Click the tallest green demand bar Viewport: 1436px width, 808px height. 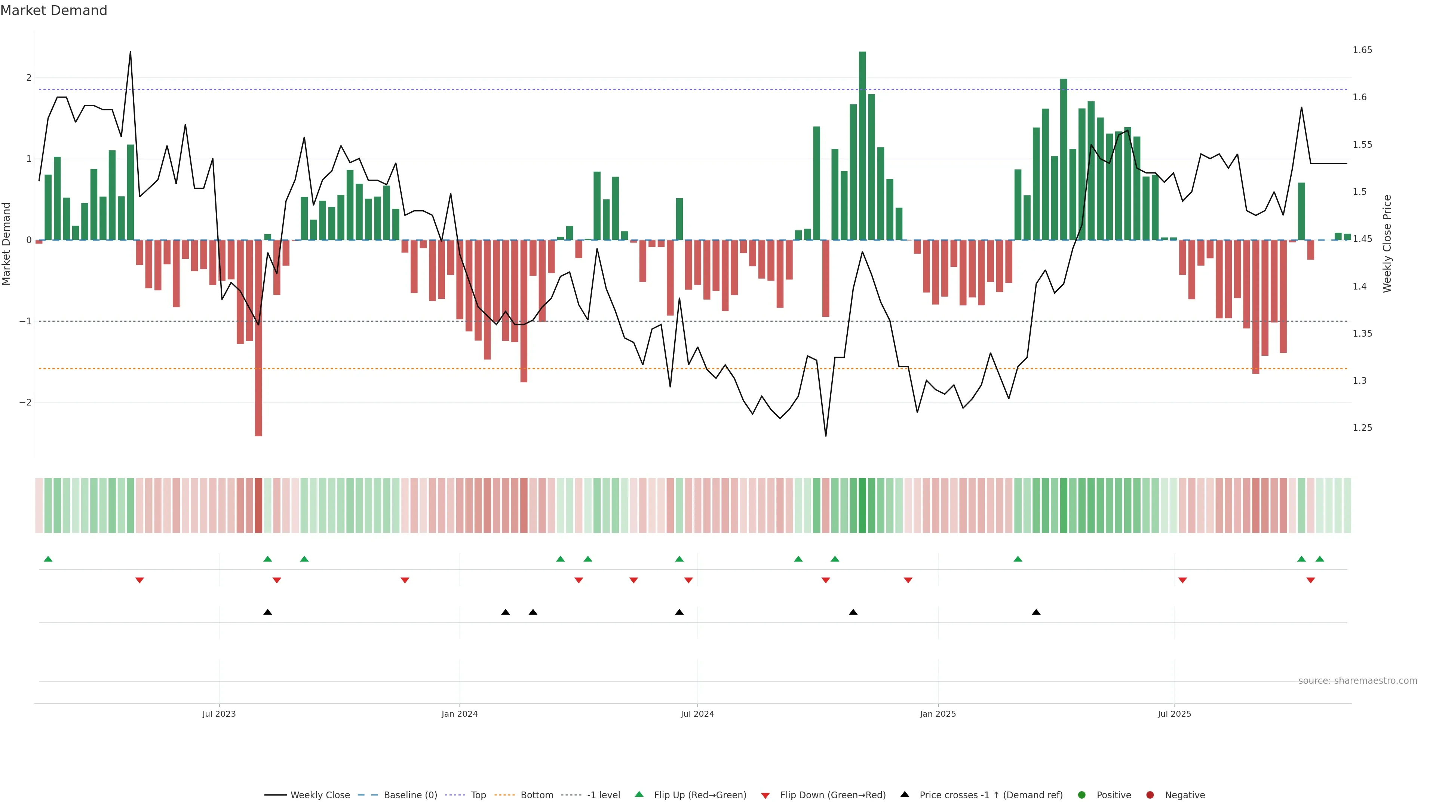862,145
